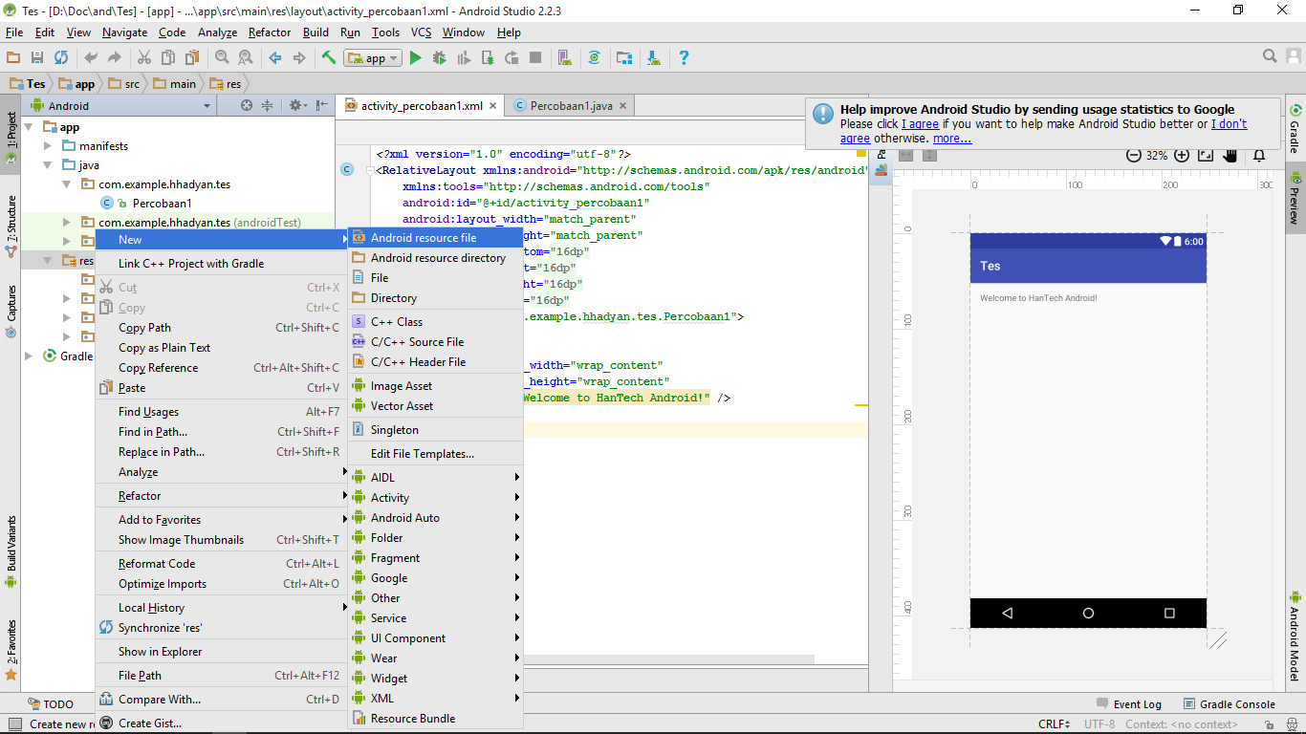
Task: Open the Gradle Console button
Action: [1230, 704]
